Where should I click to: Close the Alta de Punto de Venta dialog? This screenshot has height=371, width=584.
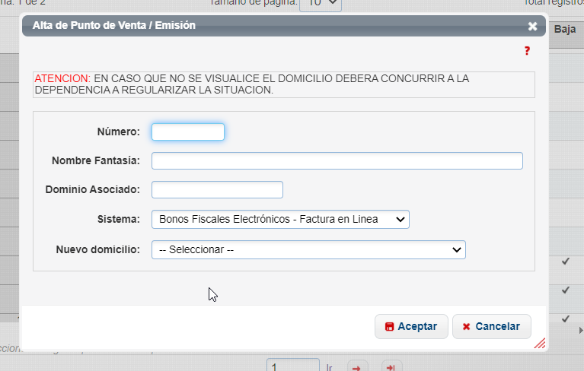[x=532, y=26]
